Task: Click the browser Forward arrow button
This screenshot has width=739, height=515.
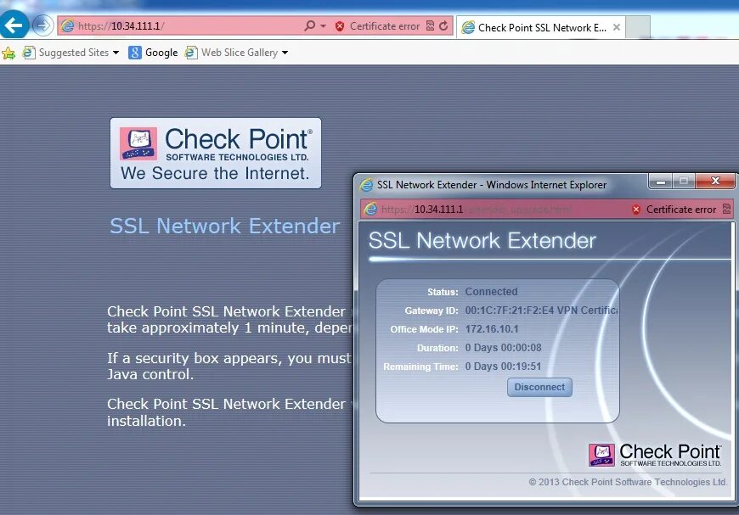Action: point(42,25)
